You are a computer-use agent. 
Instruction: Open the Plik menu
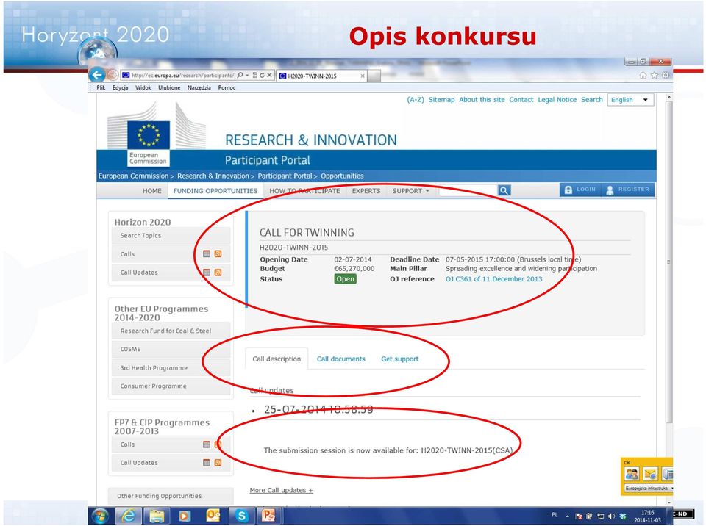point(101,87)
